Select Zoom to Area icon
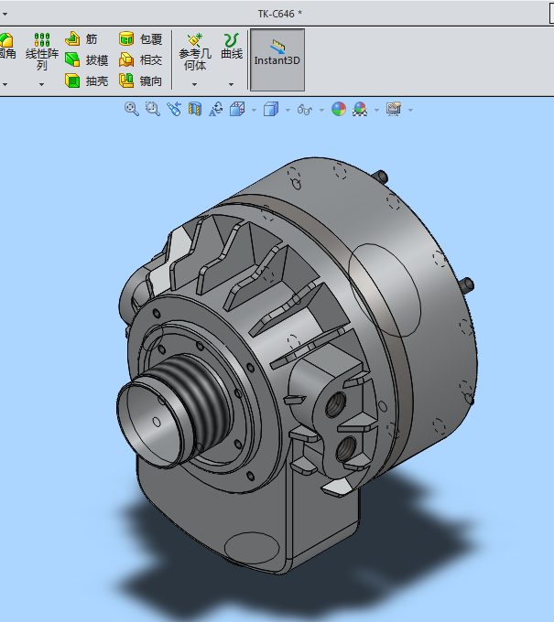The height and width of the screenshot is (622, 554). tap(153, 109)
